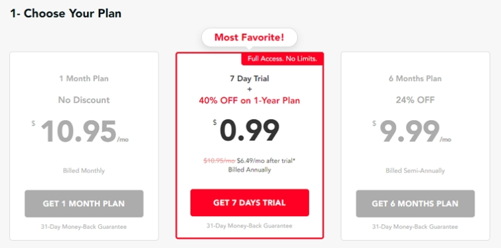Click the GET 1 MONTH PLAN button
Image resolution: width=501 pixels, height=248 pixels.
coord(84,204)
